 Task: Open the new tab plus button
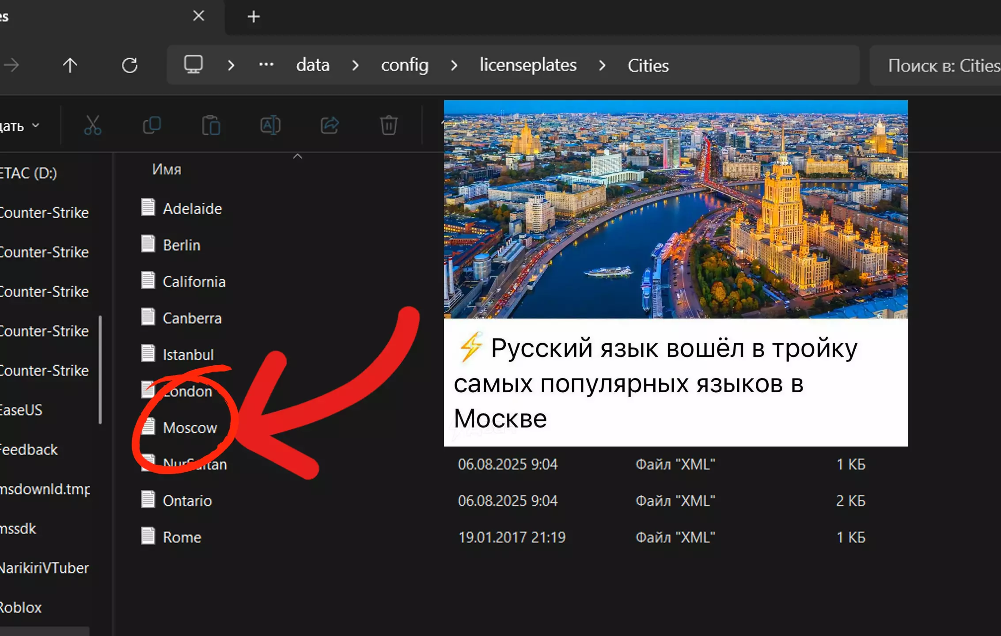(x=254, y=17)
